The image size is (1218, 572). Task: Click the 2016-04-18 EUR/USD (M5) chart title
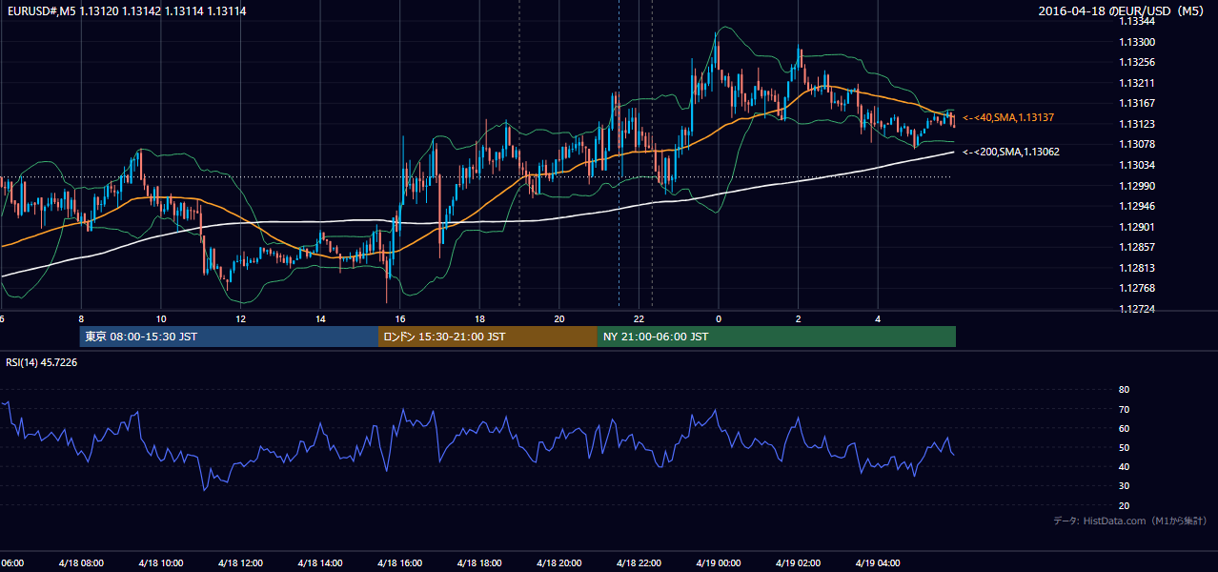[1123, 11]
